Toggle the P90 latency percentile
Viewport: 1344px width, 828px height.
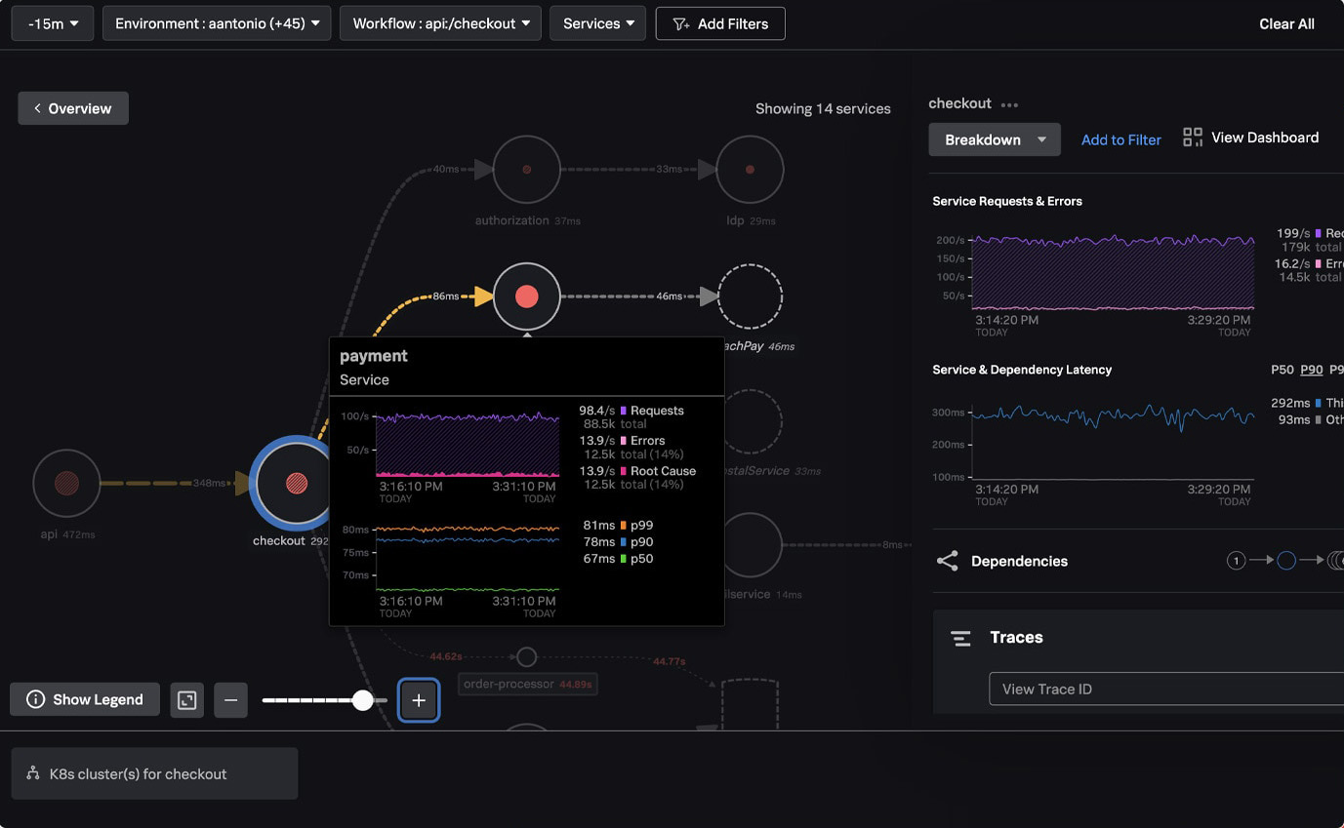pos(1312,370)
